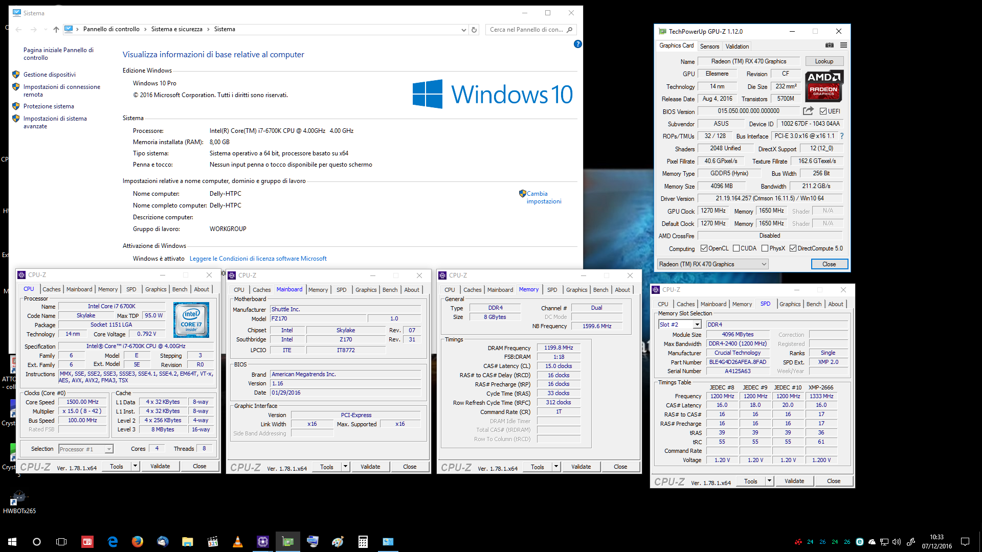
Task: Open Caches tab in CPU-Z CPU window
Action: [51, 289]
